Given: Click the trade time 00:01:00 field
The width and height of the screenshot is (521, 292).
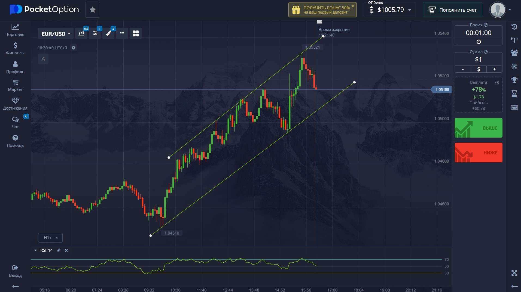Looking at the screenshot, I should pyautogui.click(x=479, y=33).
